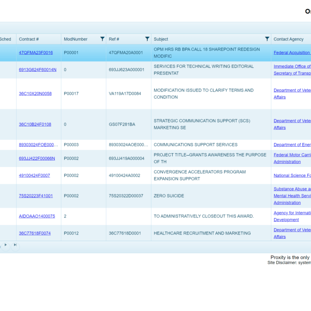This screenshot has height=311, width=311.
Task: Open the Department of Energy agency link
Action: 292,145
